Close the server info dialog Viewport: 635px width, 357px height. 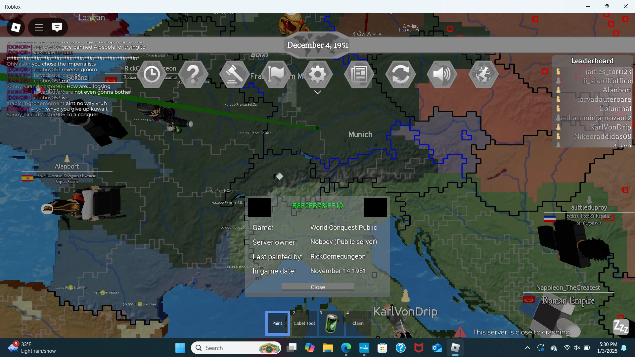pyautogui.click(x=318, y=287)
